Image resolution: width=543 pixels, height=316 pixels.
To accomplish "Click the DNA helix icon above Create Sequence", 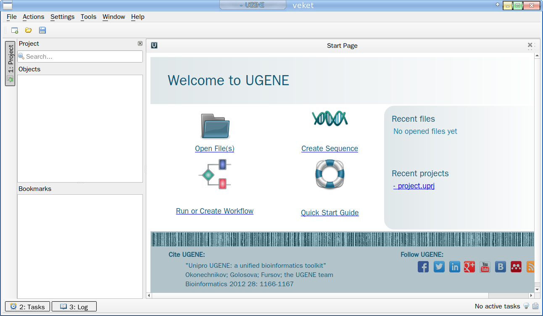I will click(330, 118).
